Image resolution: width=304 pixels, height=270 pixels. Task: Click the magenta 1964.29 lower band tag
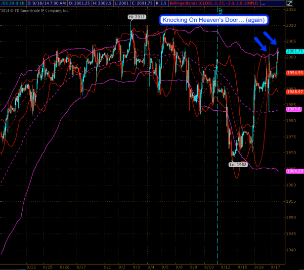click(x=294, y=171)
